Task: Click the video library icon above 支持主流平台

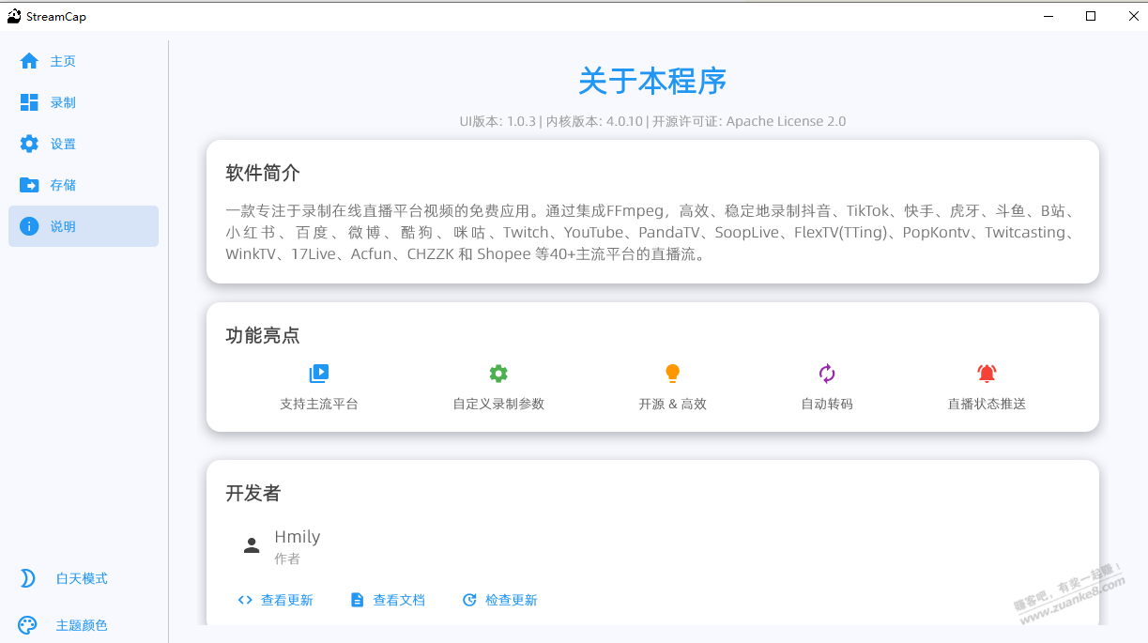Action: pyautogui.click(x=319, y=374)
